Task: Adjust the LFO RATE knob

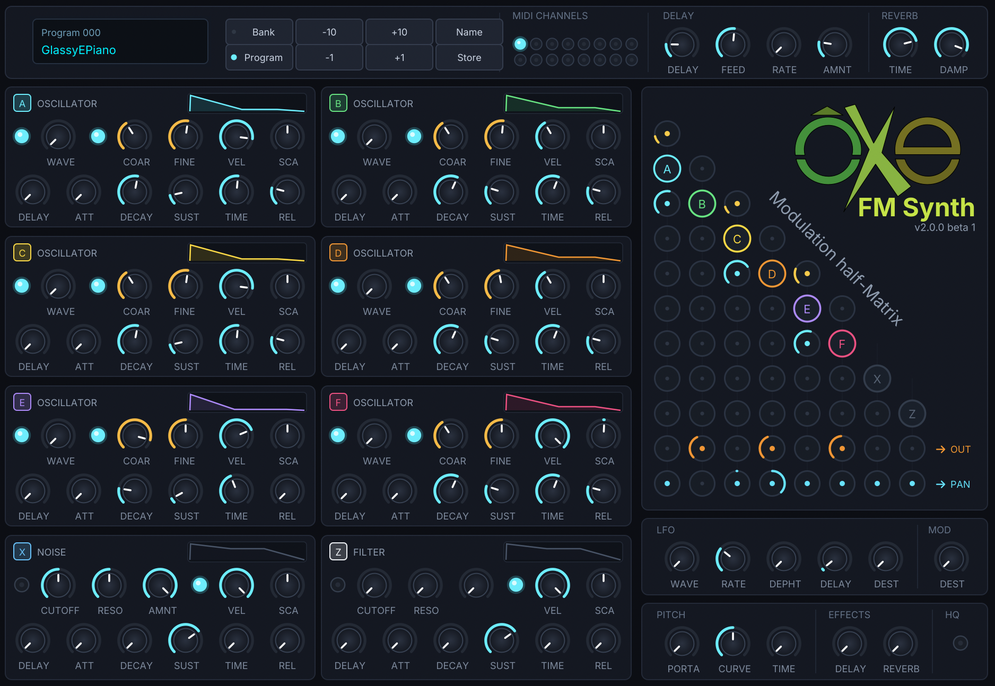Action: pyautogui.click(x=733, y=559)
